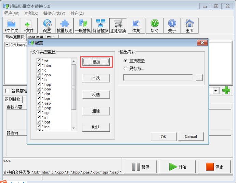Uncheck the *.txt file type checkbox
Screen dimensions: 236x183
click(x=39, y=61)
